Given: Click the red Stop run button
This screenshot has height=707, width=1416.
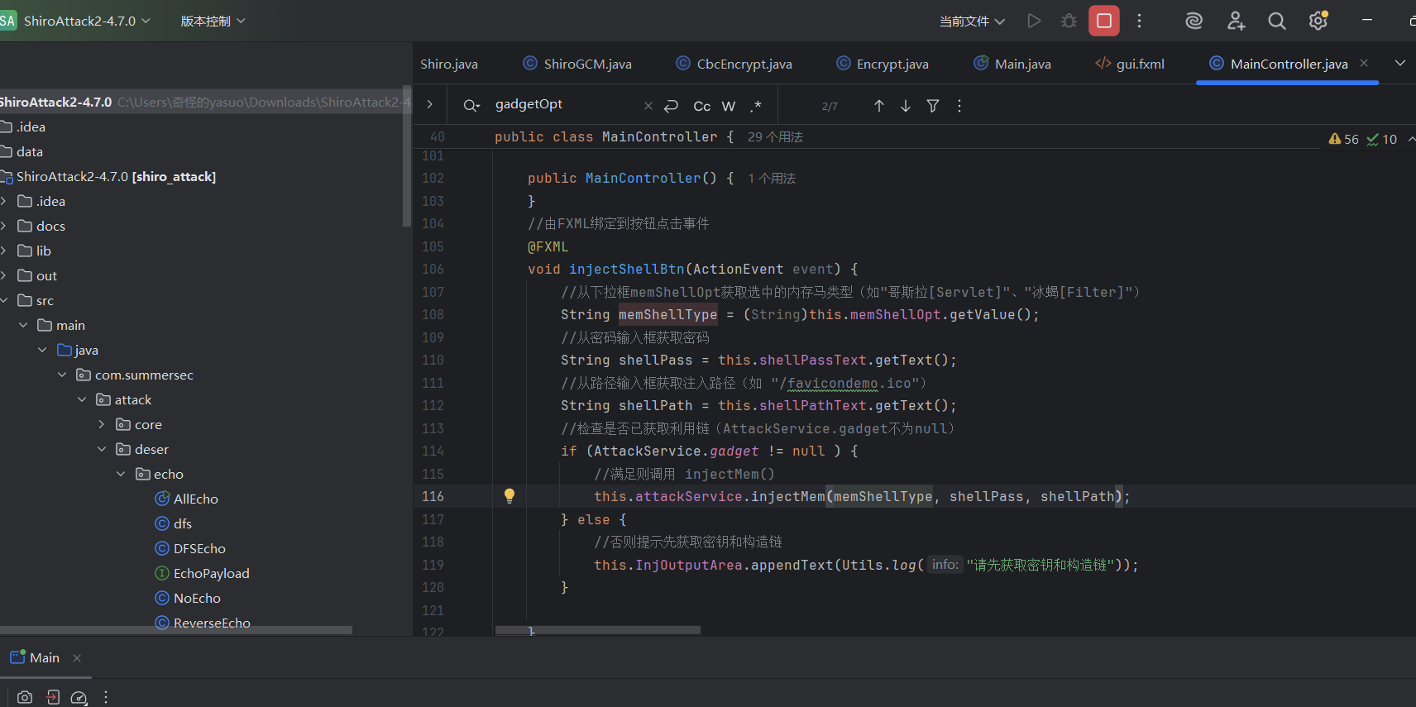Looking at the screenshot, I should pos(1103,21).
